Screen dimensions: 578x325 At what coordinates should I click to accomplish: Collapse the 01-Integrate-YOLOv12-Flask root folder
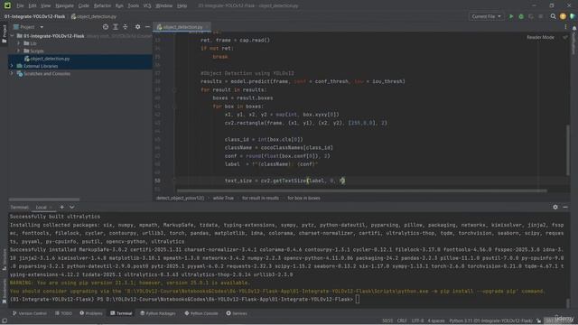tap(12, 36)
